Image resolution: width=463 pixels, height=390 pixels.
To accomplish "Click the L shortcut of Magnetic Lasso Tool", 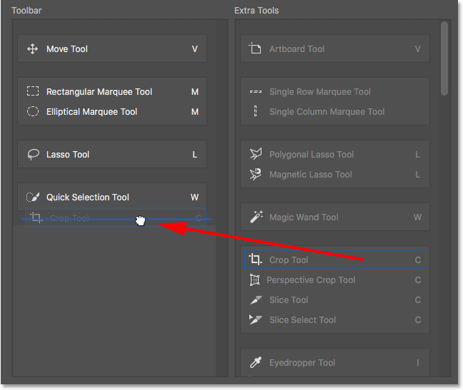I will 417,175.
